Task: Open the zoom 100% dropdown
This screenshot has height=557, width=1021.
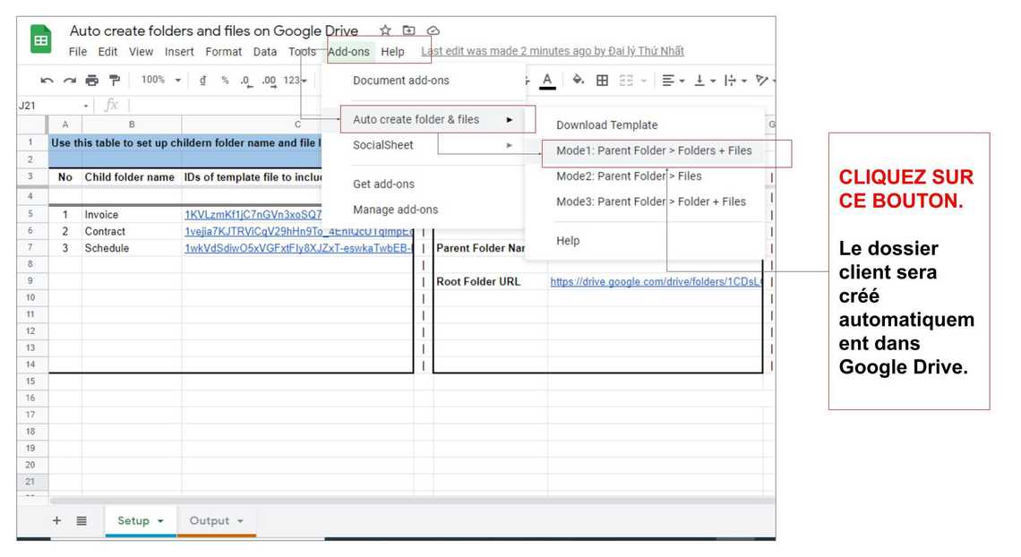Action: pyautogui.click(x=160, y=81)
